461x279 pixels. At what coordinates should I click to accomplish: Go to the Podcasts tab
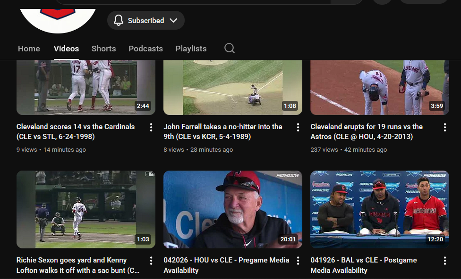pos(145,49)
